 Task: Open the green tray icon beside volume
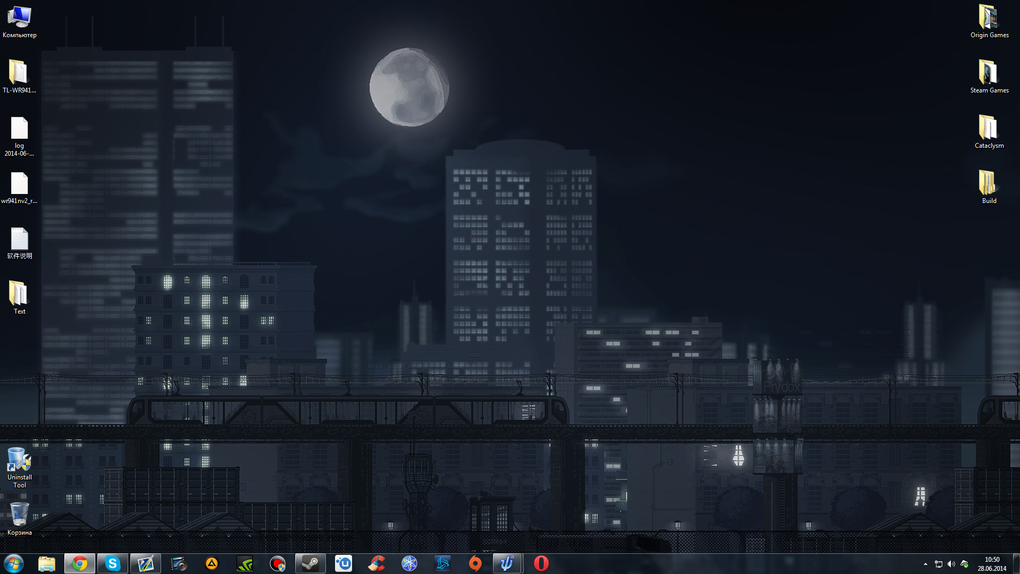pyautogui.click(x=964, y=564)
